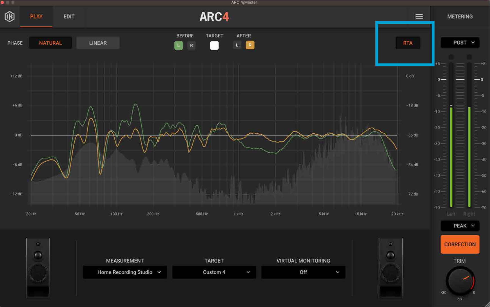Toggle AFTER right channel curve
This screenshot has width=490, height=307.
click(250, 45)
